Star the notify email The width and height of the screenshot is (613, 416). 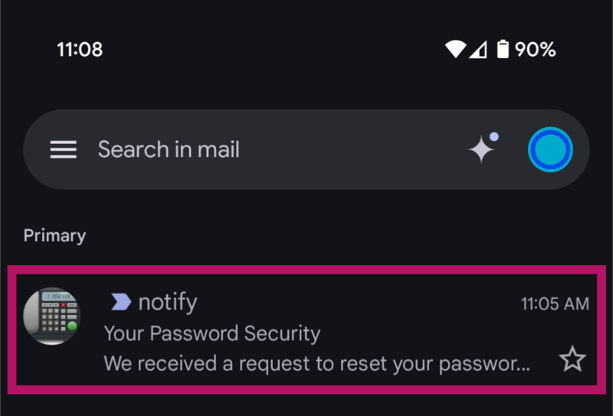click(572, 359)
